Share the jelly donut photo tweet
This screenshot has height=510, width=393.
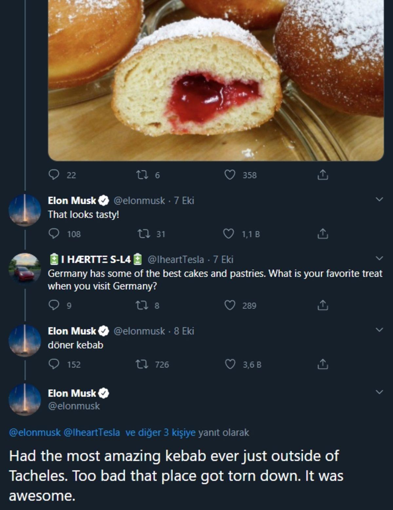point(323,175)
